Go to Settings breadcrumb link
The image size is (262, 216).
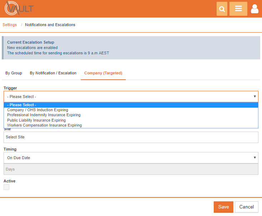point(10,25)
